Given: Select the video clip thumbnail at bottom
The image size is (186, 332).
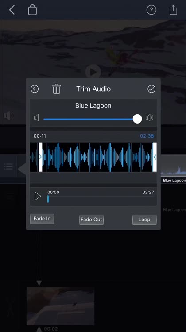Looking at the screenshot, I should pos(60,306).
